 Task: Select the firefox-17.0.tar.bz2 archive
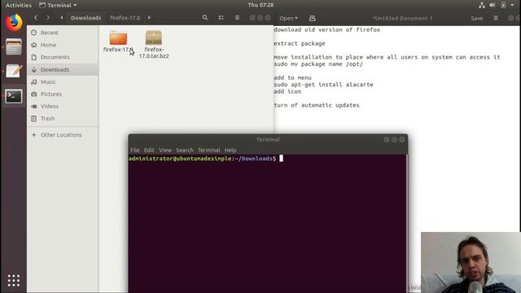point(154,45)
